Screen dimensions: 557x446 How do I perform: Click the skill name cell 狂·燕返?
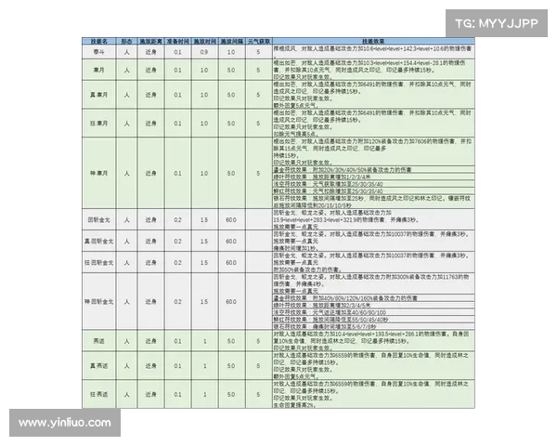pyautogui.click(x=98, y=394)
